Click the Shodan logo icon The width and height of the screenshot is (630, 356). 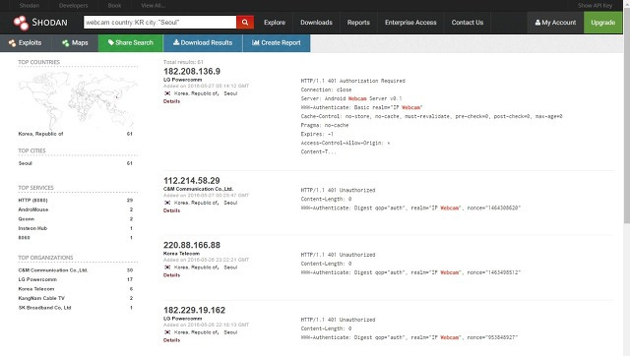[21, 23]
